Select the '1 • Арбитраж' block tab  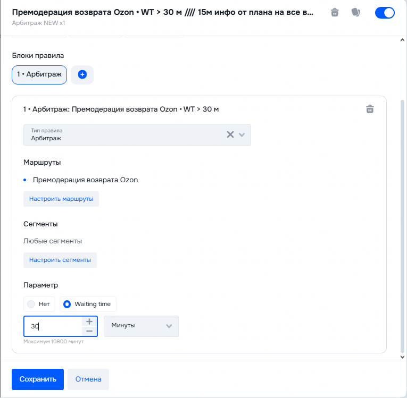tap(39, 75)
